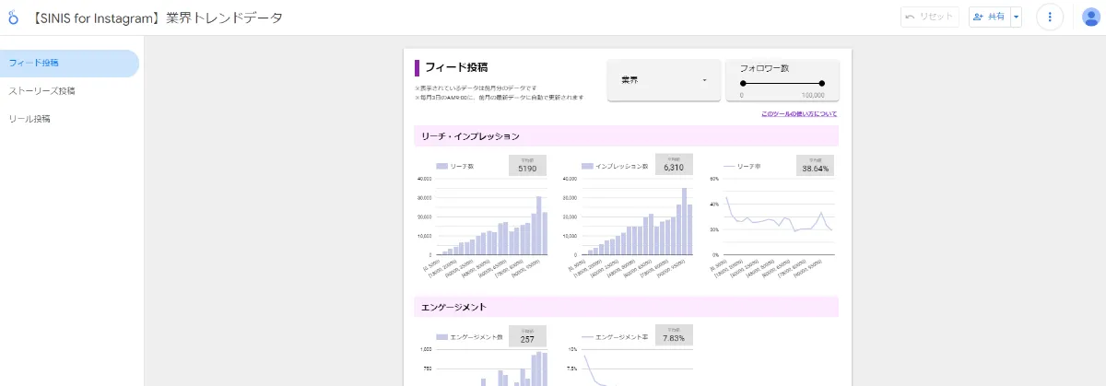Image resolution: width=1106 pixels, height=386 pixels.
Task: Open このツールの使い方について link
Action: [x=799, y=114]
